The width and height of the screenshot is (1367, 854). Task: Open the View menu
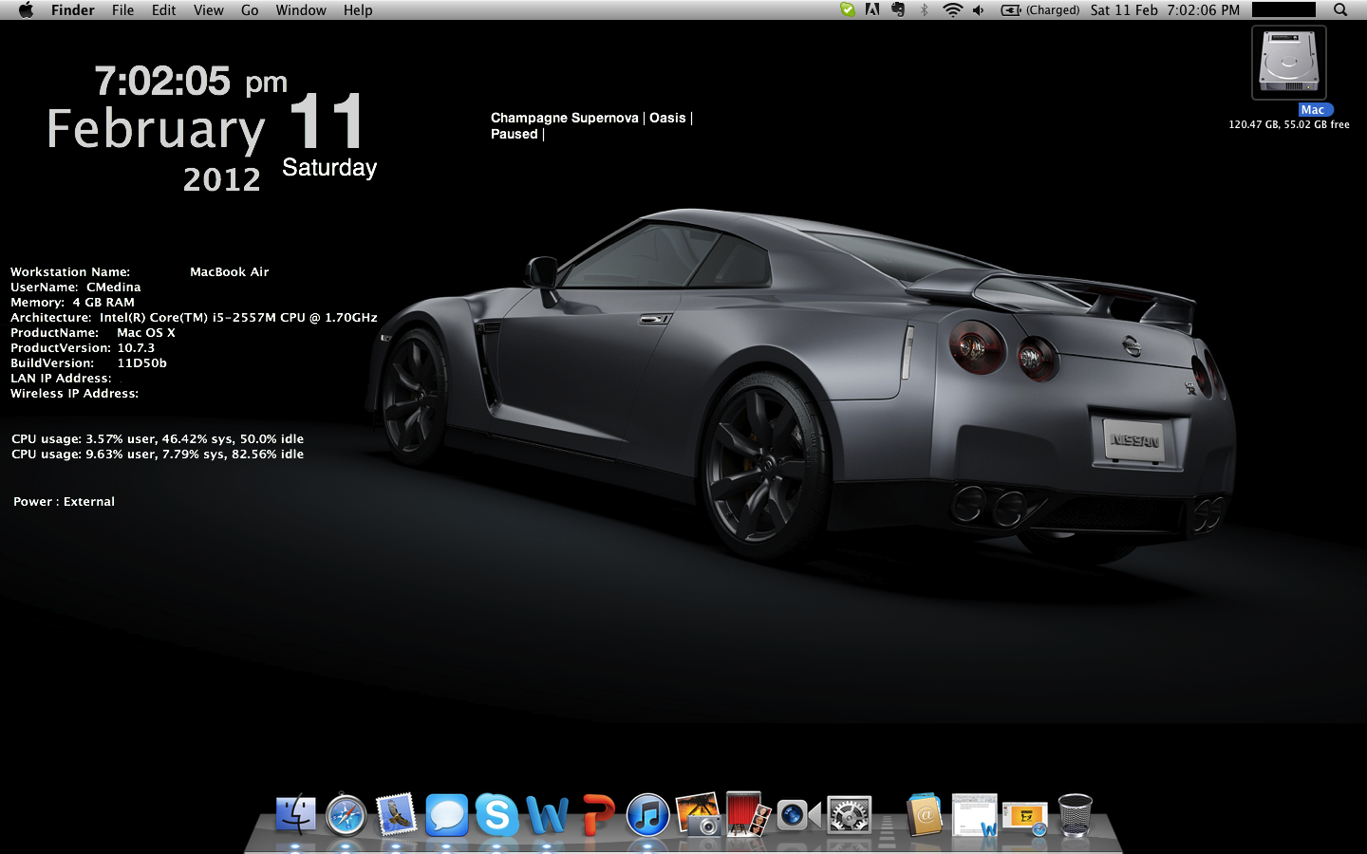click(x=208, y=10)
